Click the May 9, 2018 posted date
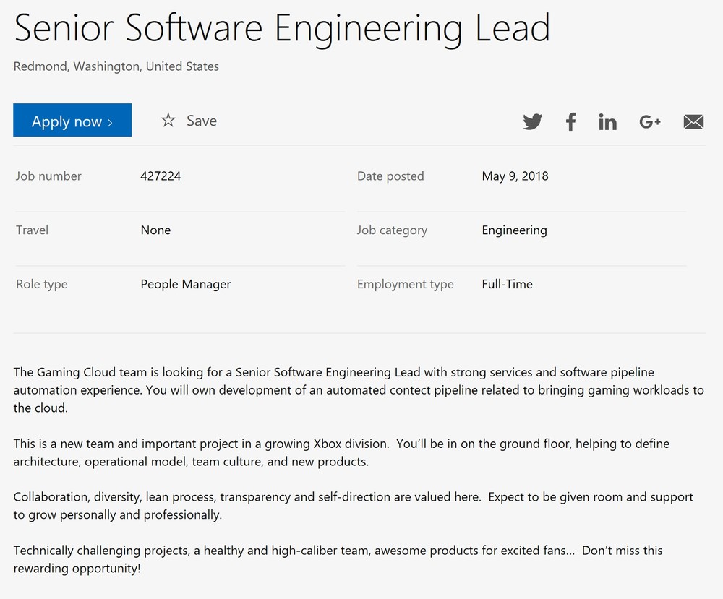Screen dimensions: 723x599 click(x=515, y=176)
